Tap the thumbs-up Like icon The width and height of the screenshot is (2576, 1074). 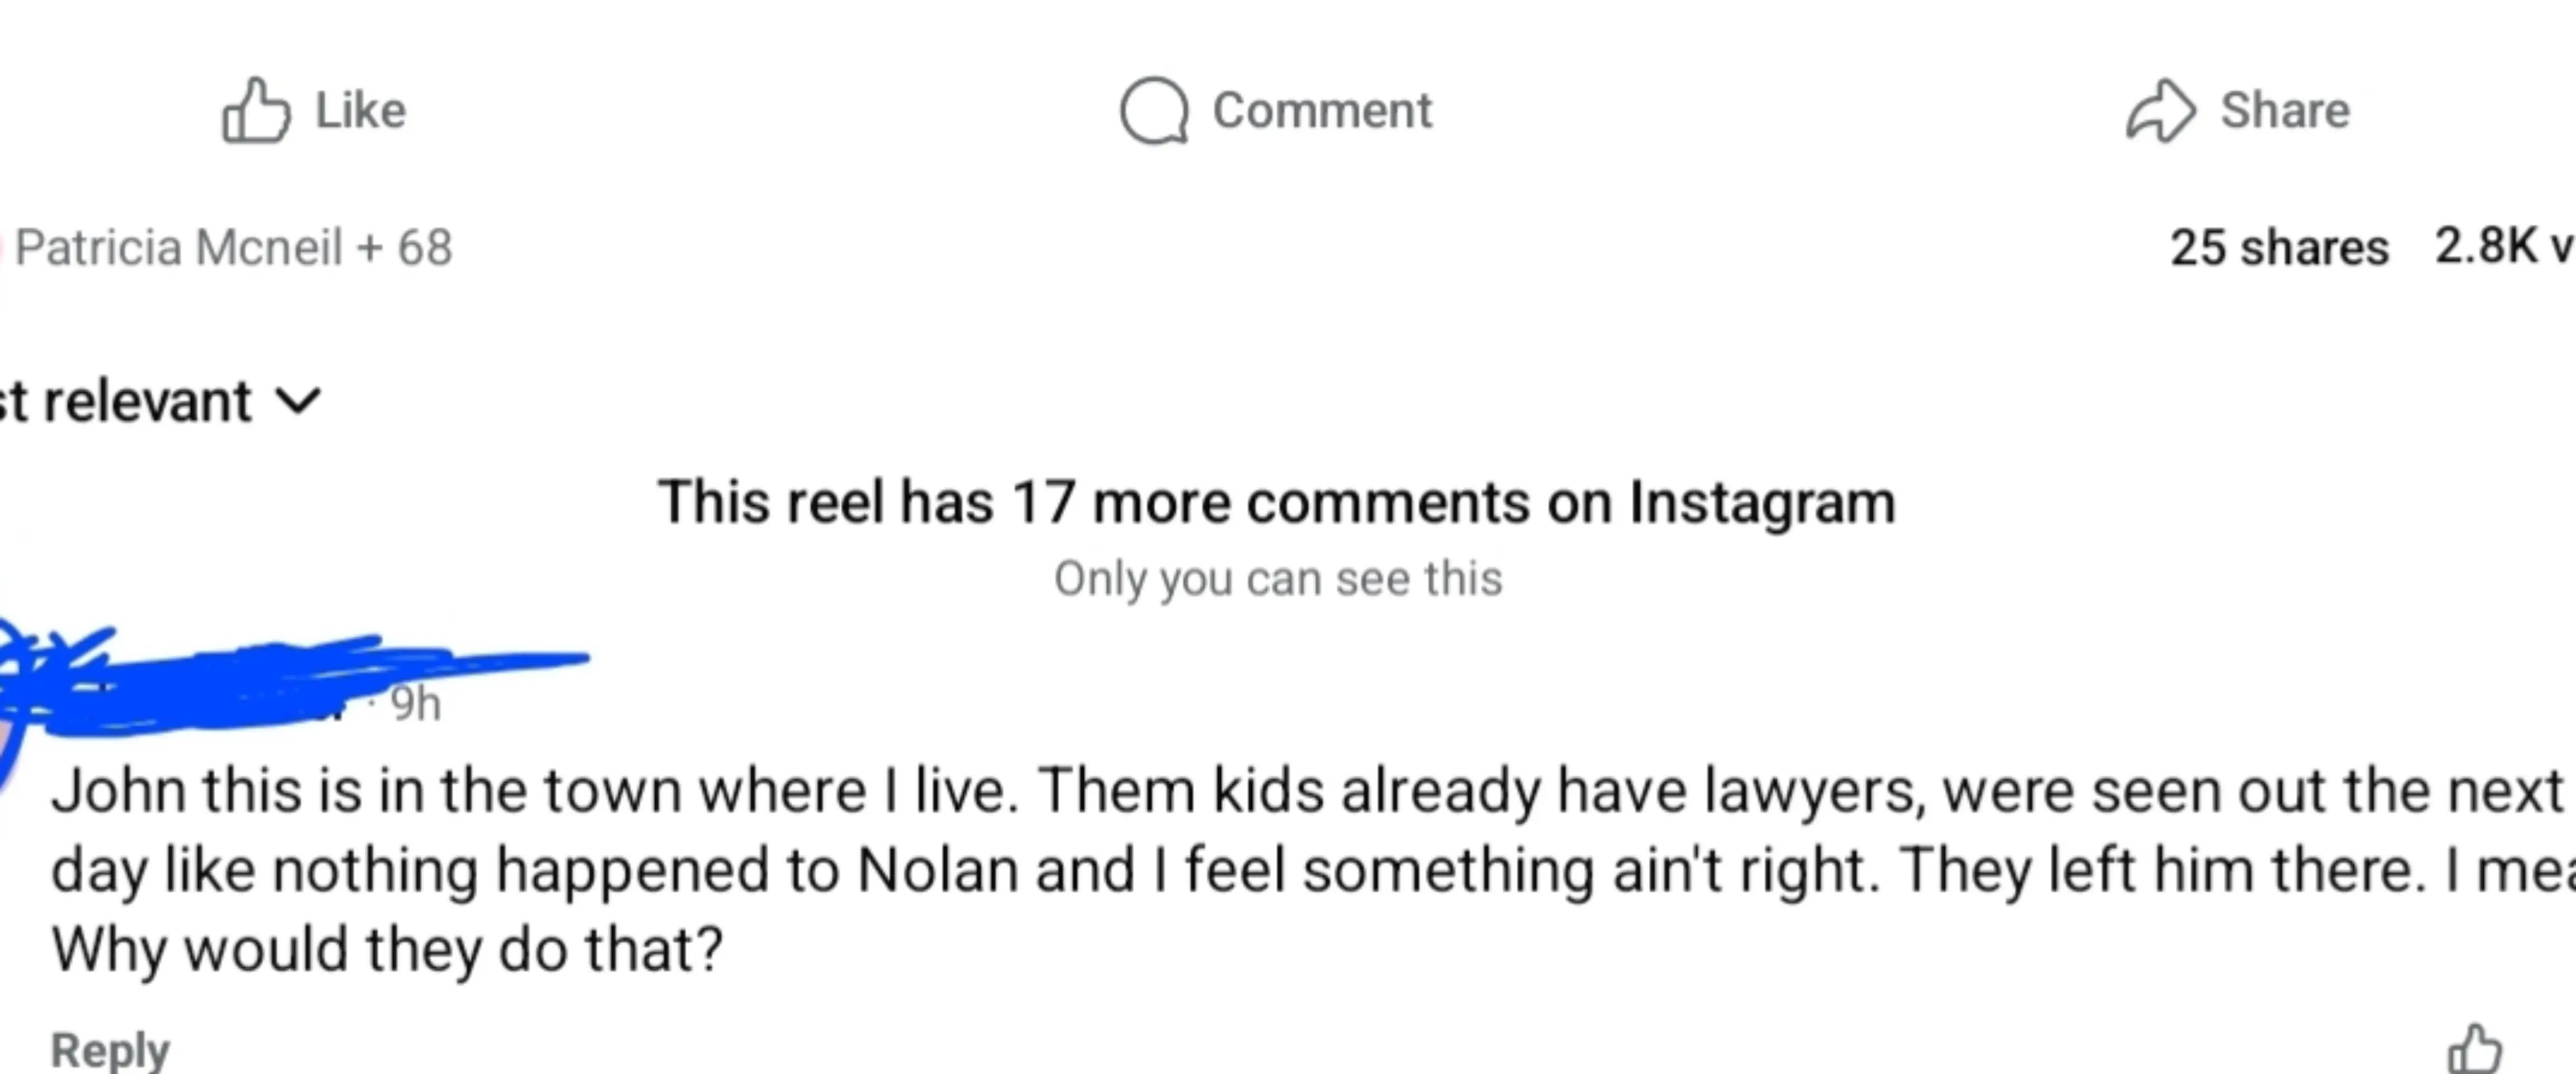pos(256,111)
